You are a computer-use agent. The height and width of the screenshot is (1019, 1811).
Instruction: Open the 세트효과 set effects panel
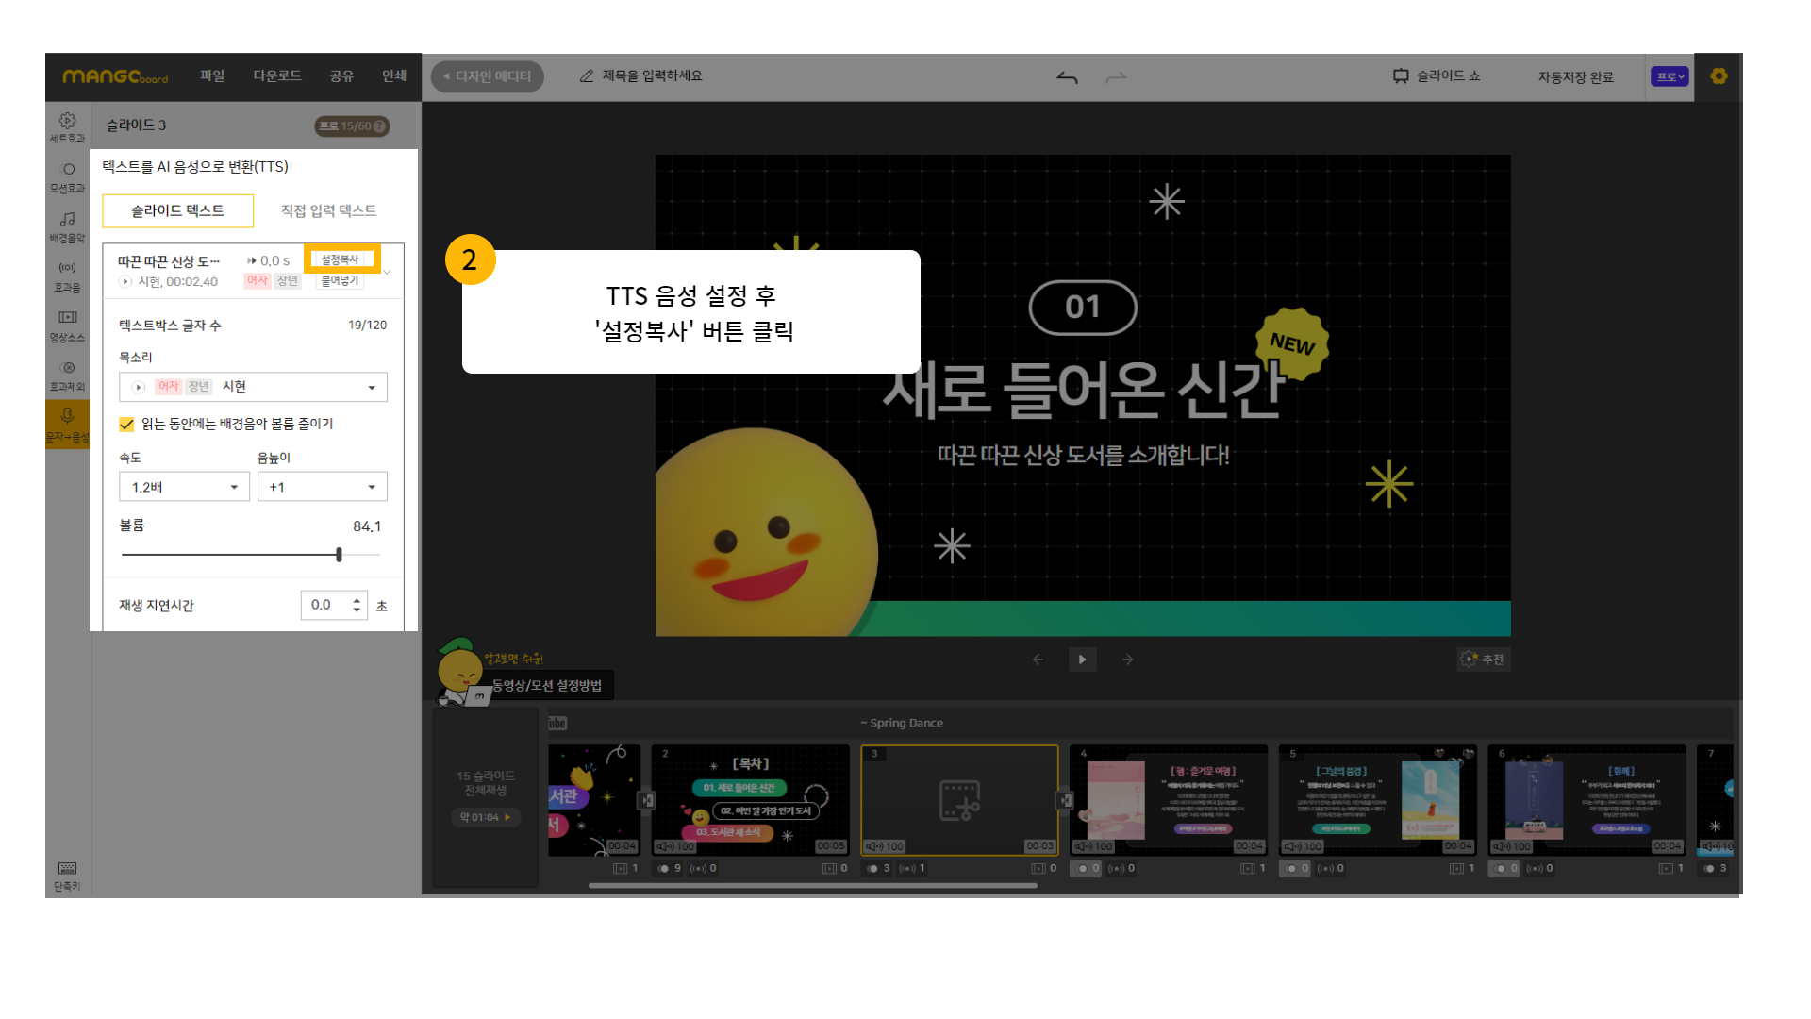pyautogui.click(x=67, y=127)
